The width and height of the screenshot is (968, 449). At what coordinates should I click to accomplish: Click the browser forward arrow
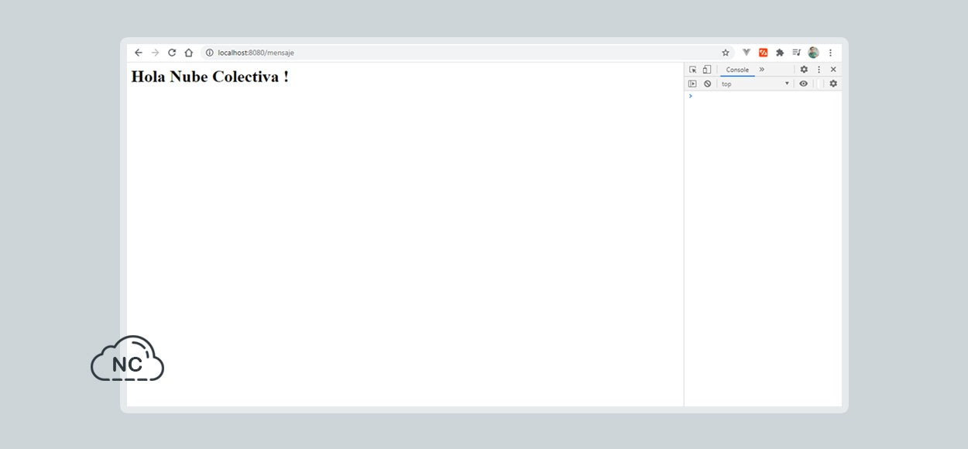pos(155,53)
